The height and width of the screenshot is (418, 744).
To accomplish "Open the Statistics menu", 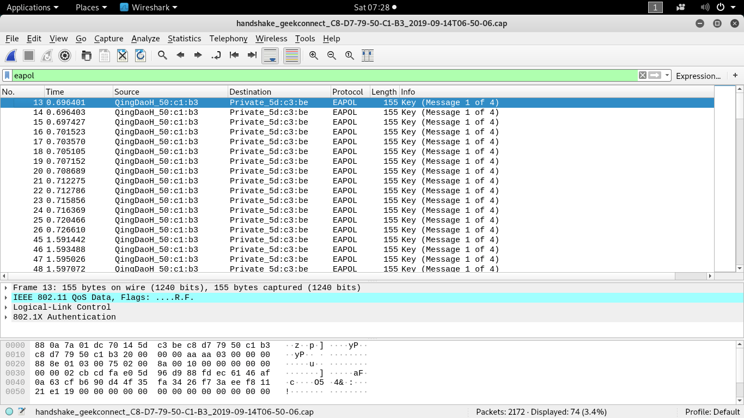I will tap(184, 39).
